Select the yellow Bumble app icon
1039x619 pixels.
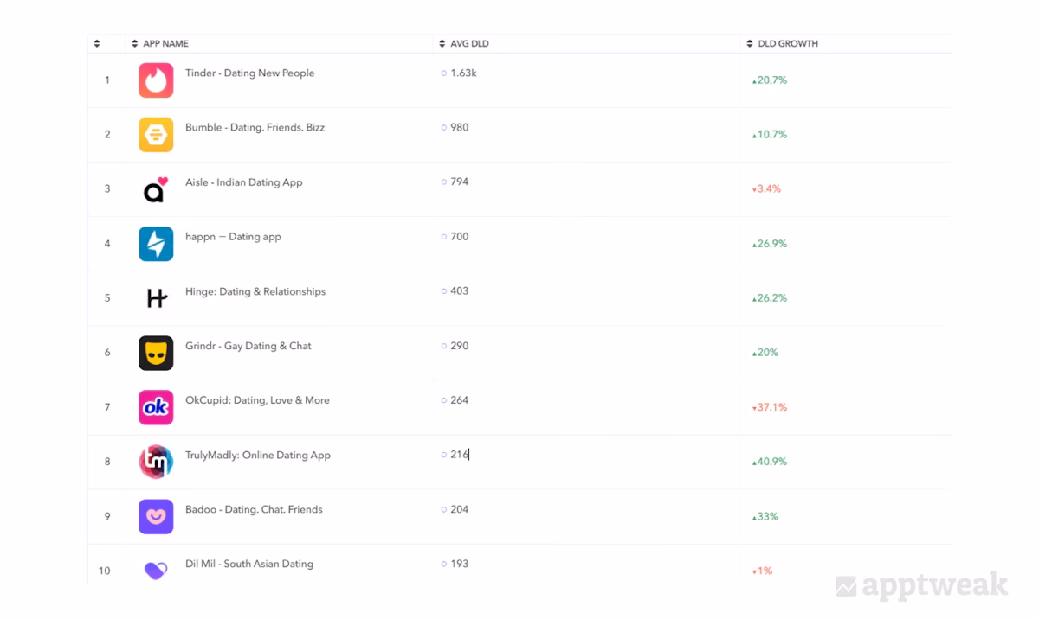(x=156, y=135)
